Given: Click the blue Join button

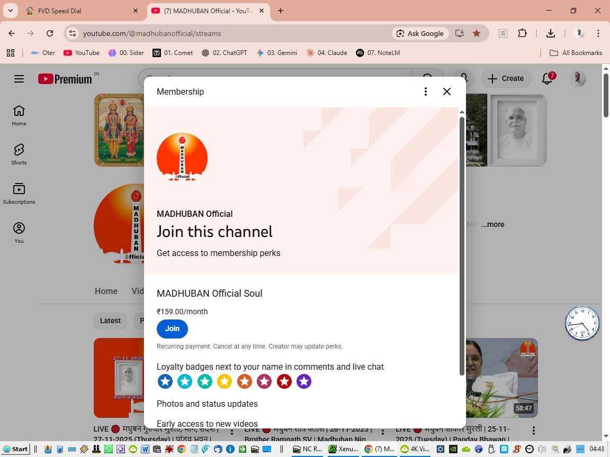Looking at the screenshot, I should 172,328.
